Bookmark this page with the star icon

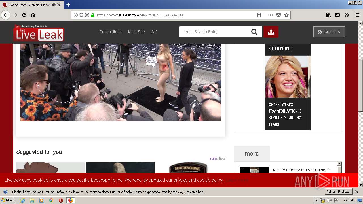[x=286, y=15]
